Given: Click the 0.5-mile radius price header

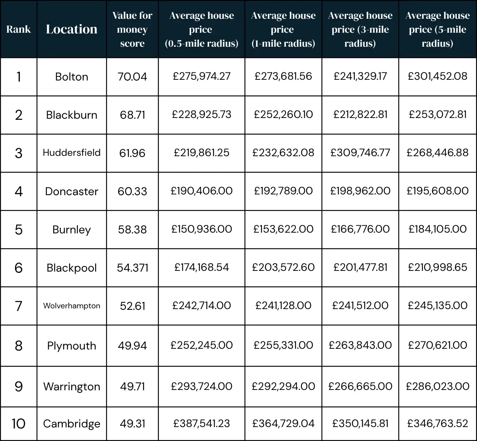Looking at the screenshot, I should [x=201, y=29].
